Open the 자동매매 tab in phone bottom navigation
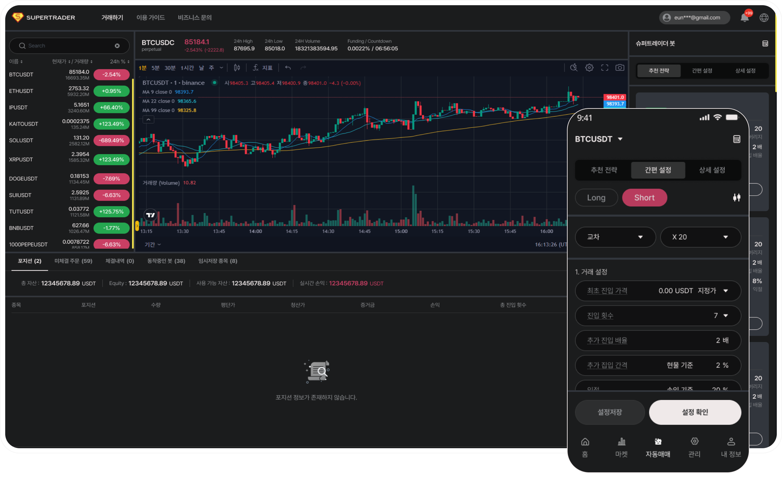 click(658, 448)
